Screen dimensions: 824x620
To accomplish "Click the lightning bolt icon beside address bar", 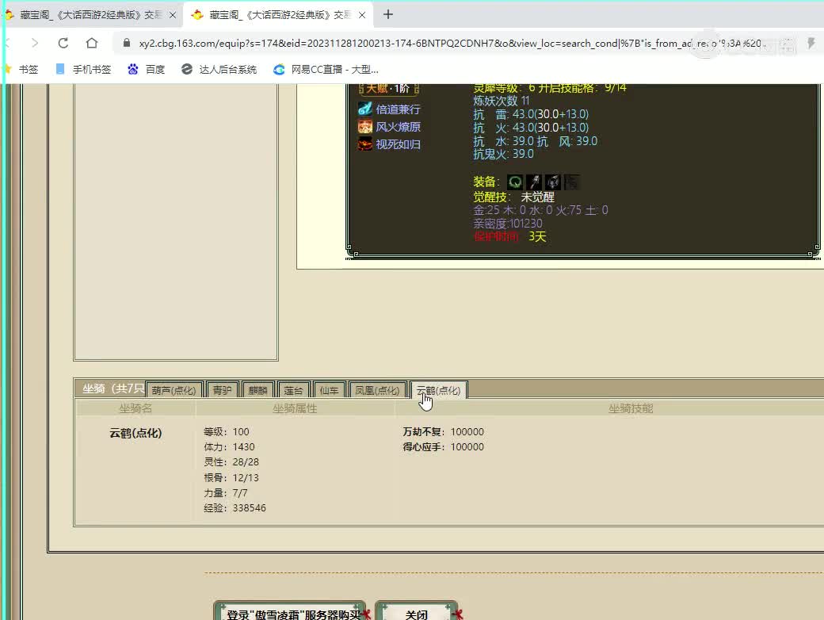I will [x=811, y=43].
